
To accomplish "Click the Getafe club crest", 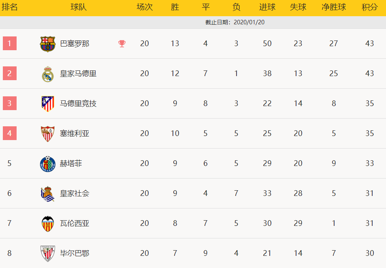I will point(47,164).
